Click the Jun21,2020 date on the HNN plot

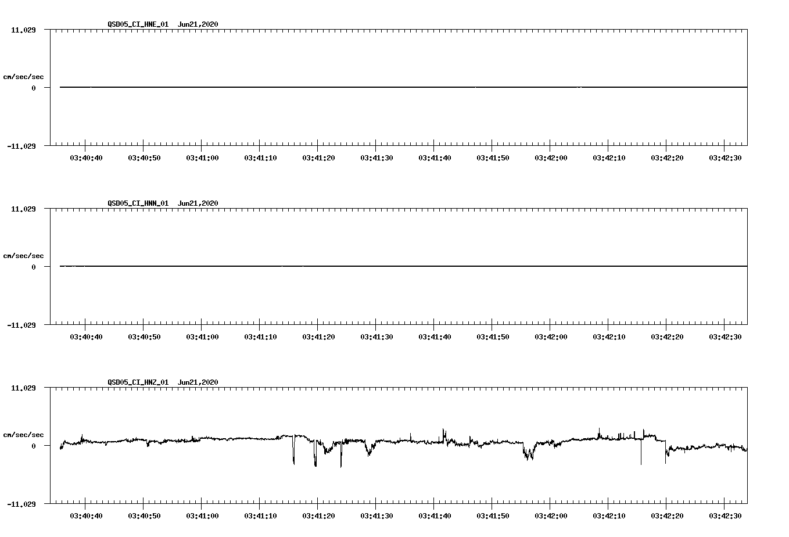pos(198,203)
